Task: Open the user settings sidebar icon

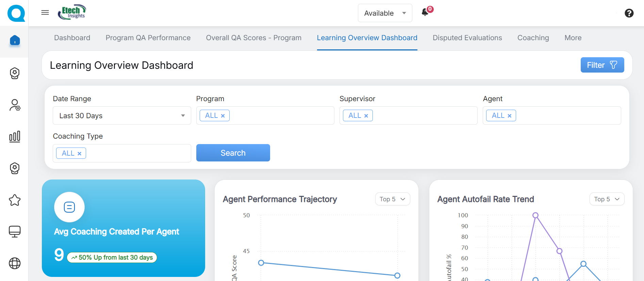Action: [15, 105]
